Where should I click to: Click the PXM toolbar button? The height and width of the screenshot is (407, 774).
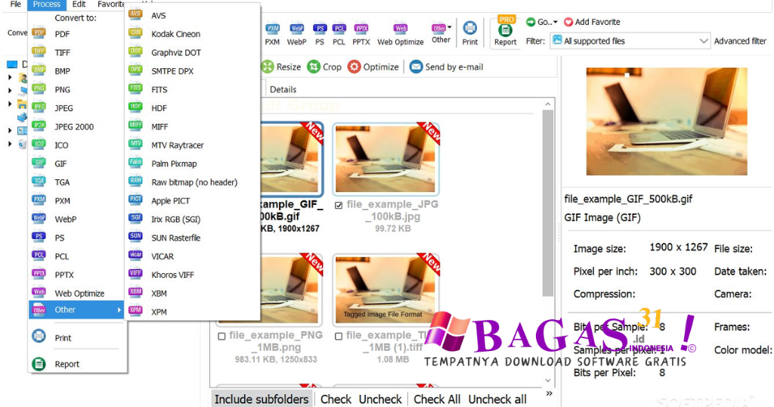pyautogui.click(x=272, y=34)
